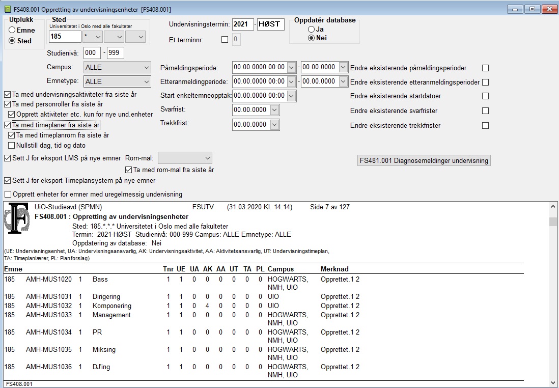Select the Emne radio button under Utplukk
Screen dimensions: 559x388
click(12, 31)
